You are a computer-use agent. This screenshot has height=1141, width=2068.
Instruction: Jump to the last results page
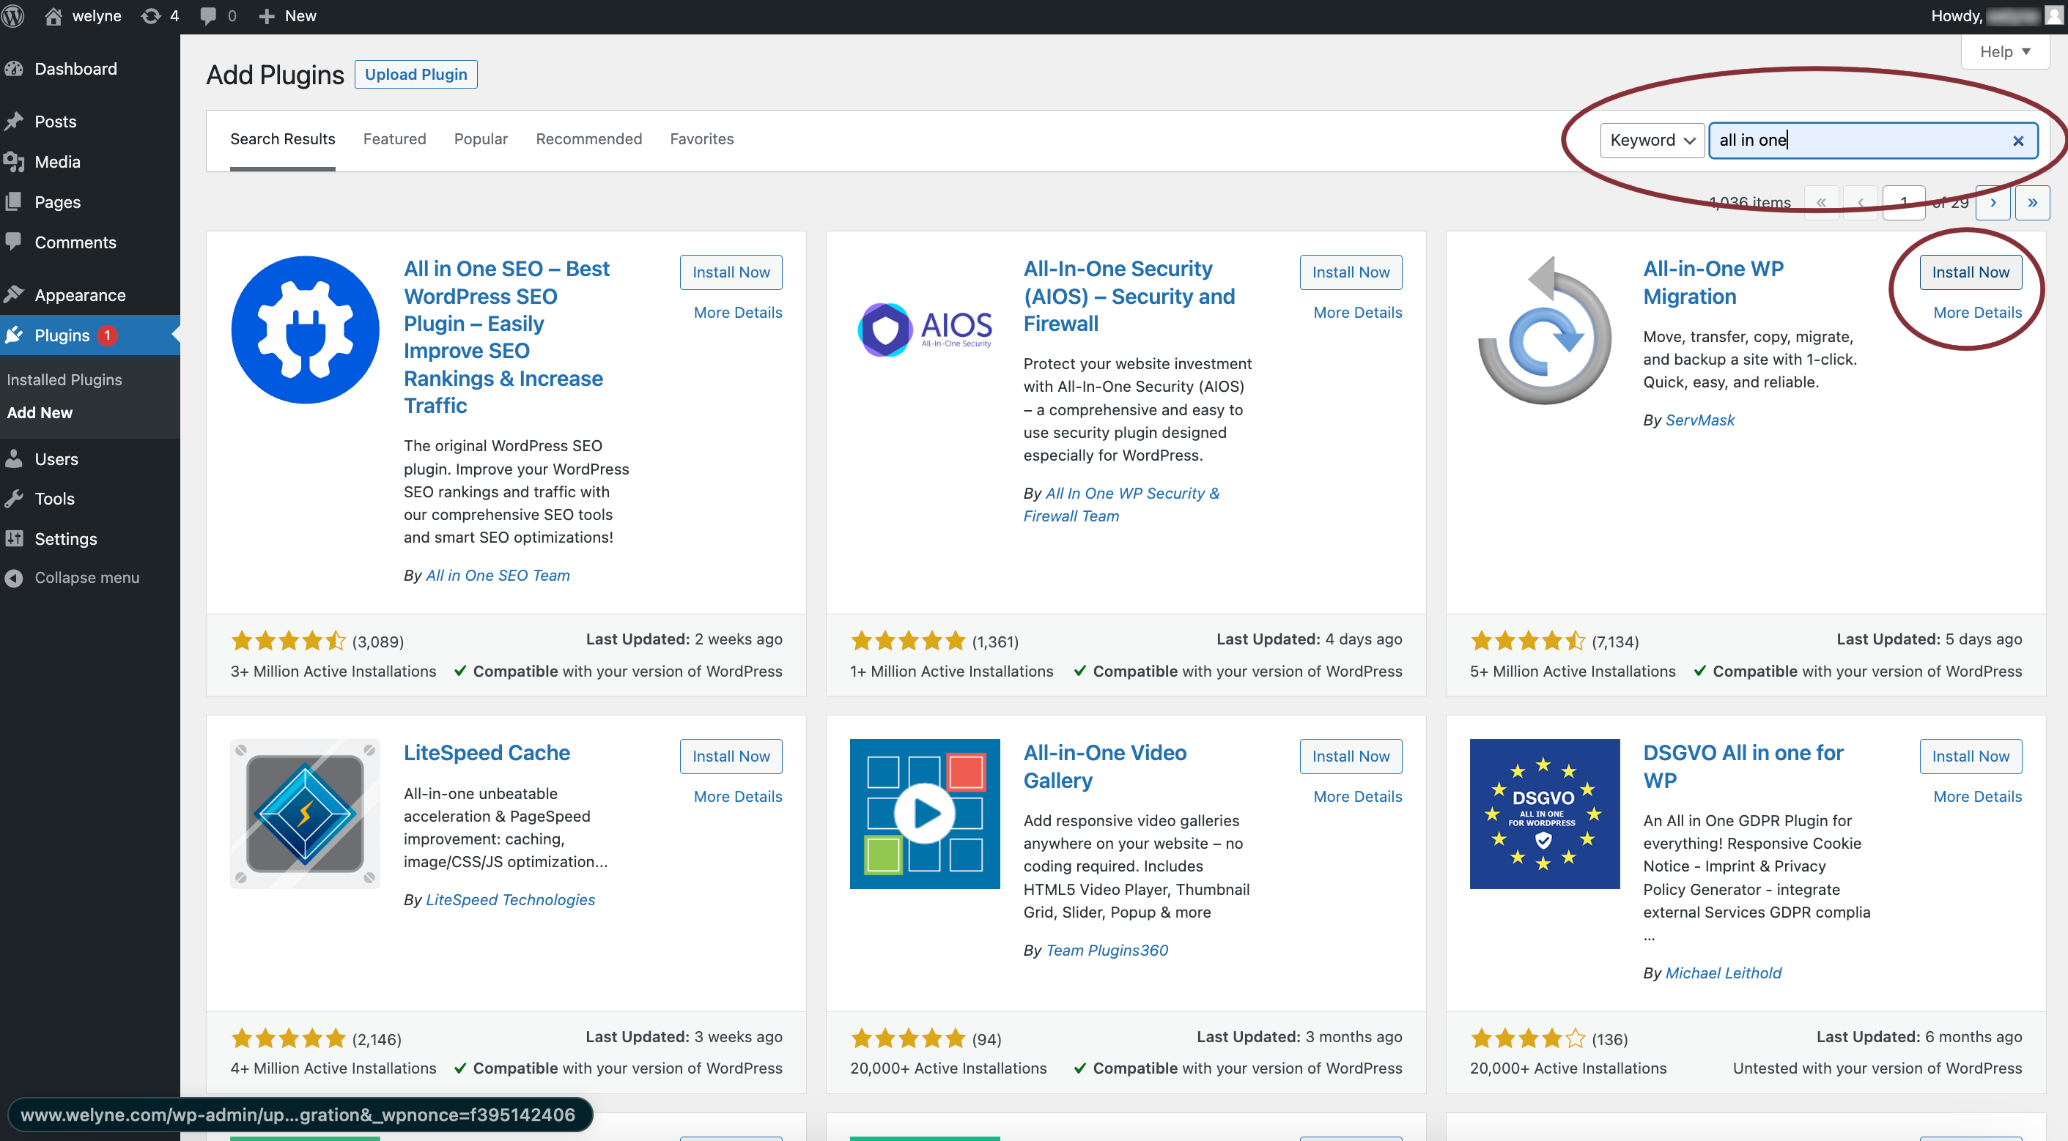2032,203
